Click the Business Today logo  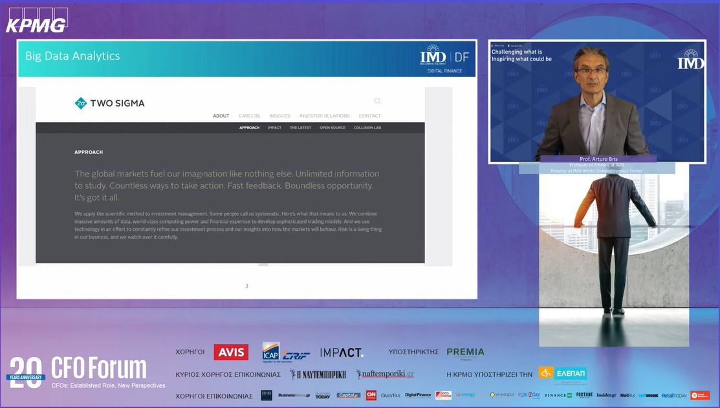pyautogui.click(x=323, y=396)
